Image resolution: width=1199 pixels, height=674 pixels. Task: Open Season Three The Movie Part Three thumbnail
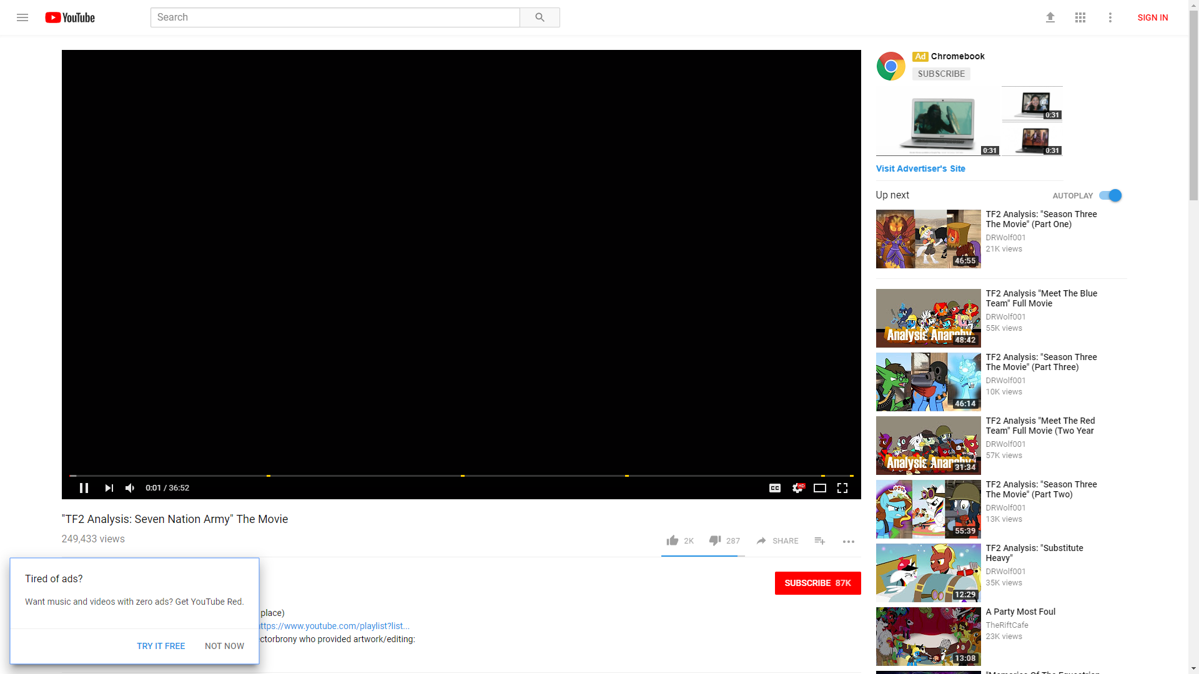(x=929, y=382)
